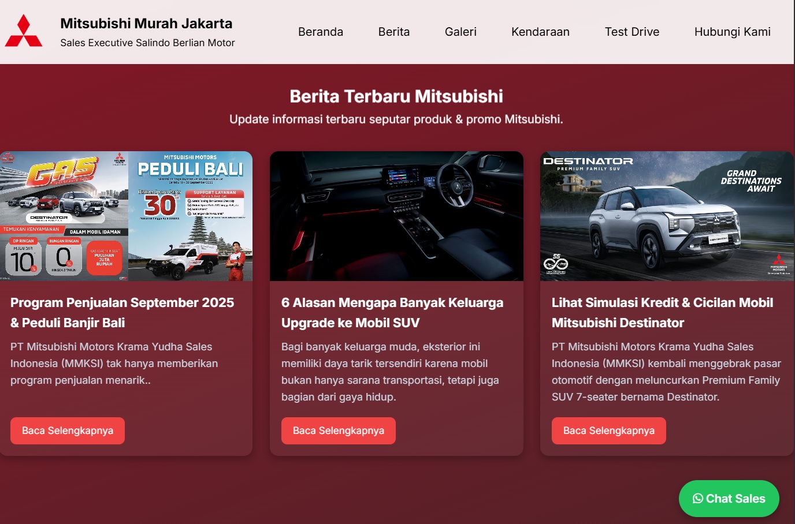Read more about Program Penjualan September 2025

point(67,431)
